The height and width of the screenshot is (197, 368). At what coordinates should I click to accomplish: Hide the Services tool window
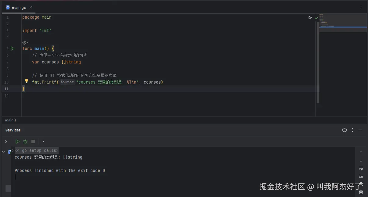[x=360, y=130]
